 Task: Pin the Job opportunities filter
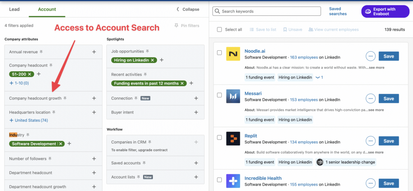pos(148,51)
